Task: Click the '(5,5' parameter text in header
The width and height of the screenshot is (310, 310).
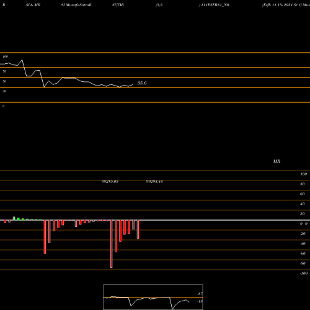Action: 159,5
